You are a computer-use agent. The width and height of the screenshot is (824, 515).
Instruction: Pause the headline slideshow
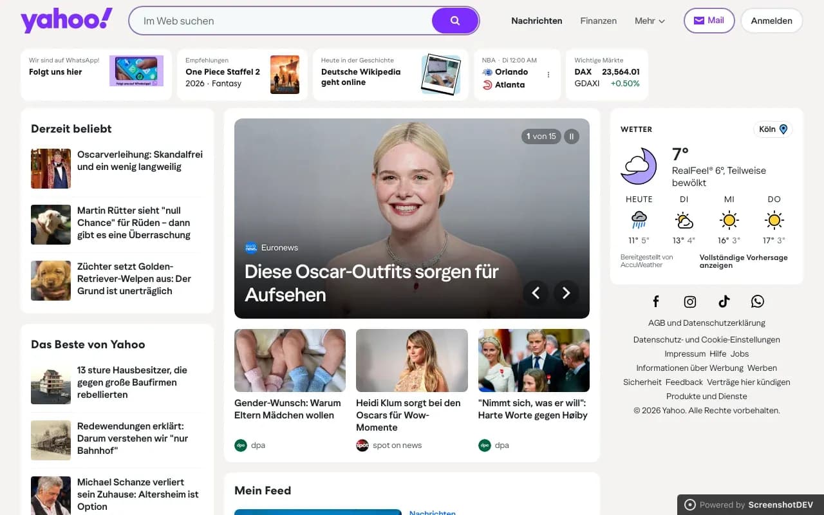(x=572, y=136)
